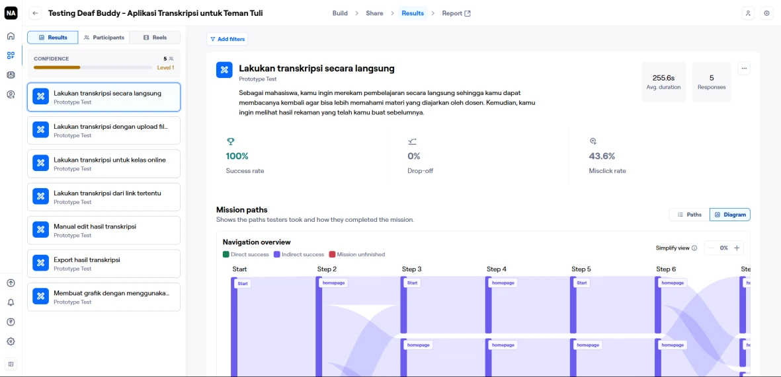781x377 pixels.
Task: Select 'Export hasil transkripsi' mission
Action: click(x=104, y=263)
